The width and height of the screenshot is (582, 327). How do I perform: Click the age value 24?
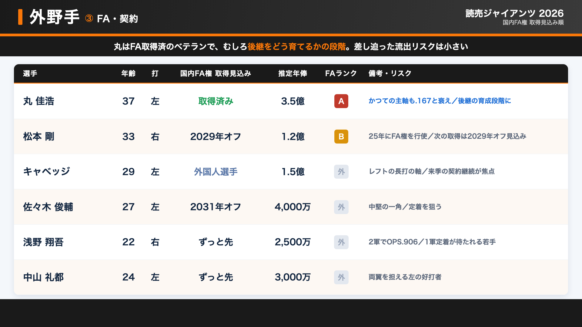pyautogui.click(x=128, y=277)
